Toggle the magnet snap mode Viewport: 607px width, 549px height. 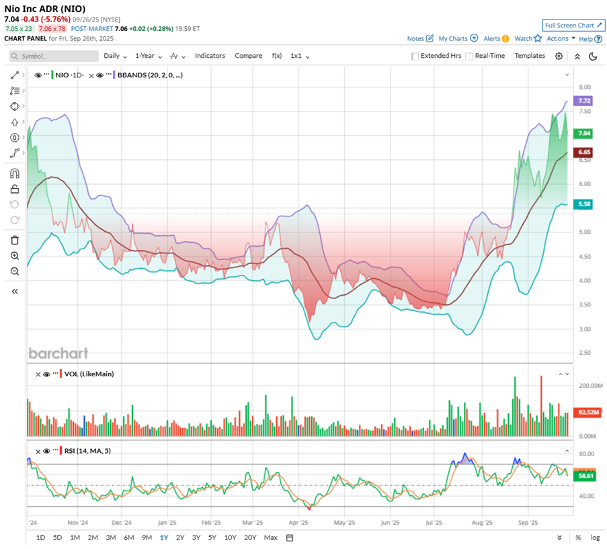coord(15,173)
